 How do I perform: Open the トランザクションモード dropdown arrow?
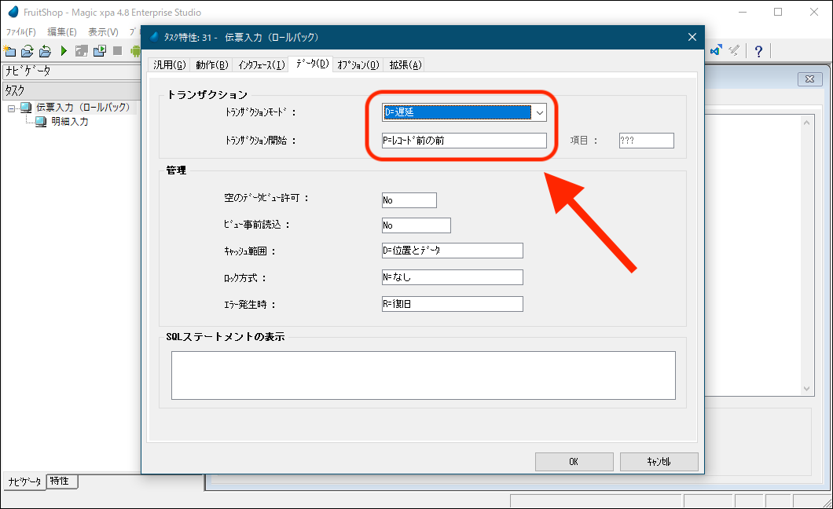[539, 113]
